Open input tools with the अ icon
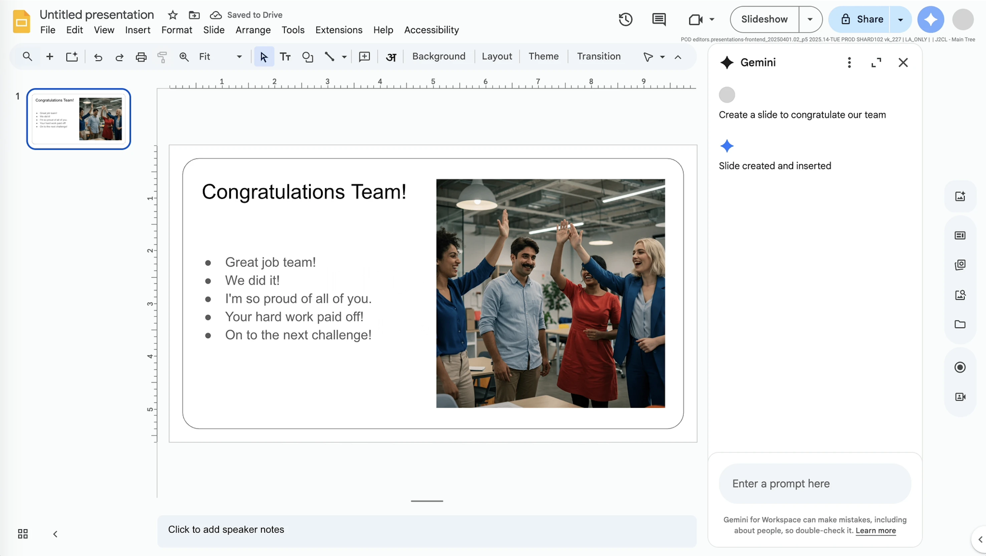The image size is (986, 556). tap(391, 57)
